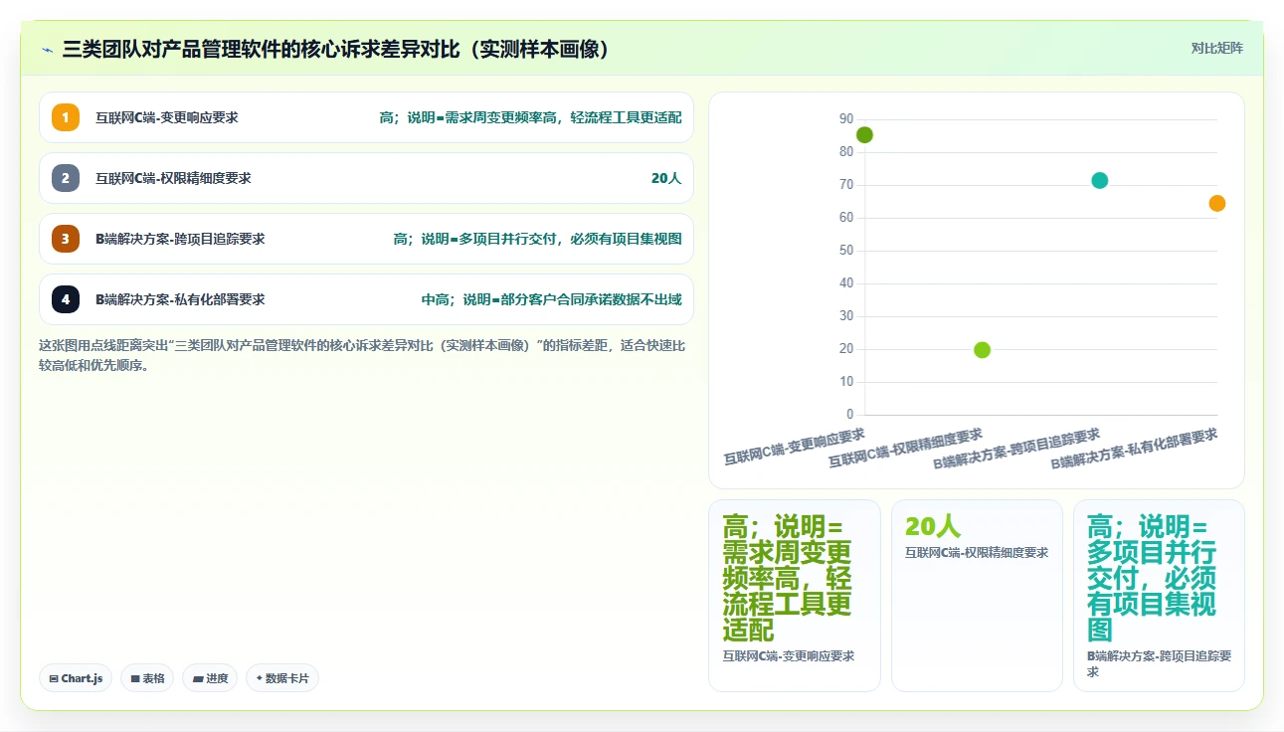This screenshot has height=732, width=1284.
Task: Click the y-axis label 50
Action: tap(846, 251)
